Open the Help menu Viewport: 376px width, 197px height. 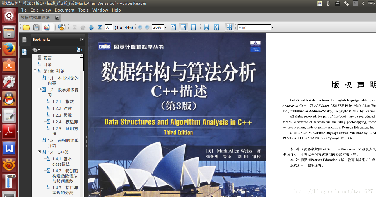[x=116, y=10]
